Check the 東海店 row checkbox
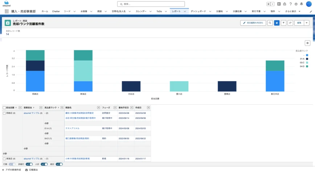The image size is (315, 173). pyautogui.click(x=4, y=159)
